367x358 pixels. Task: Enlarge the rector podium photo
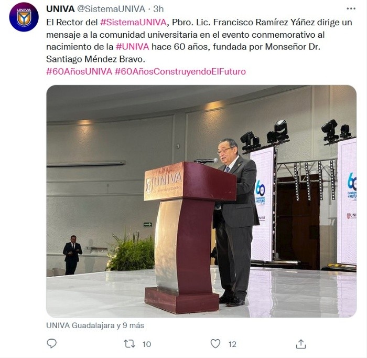click(201, 201)
